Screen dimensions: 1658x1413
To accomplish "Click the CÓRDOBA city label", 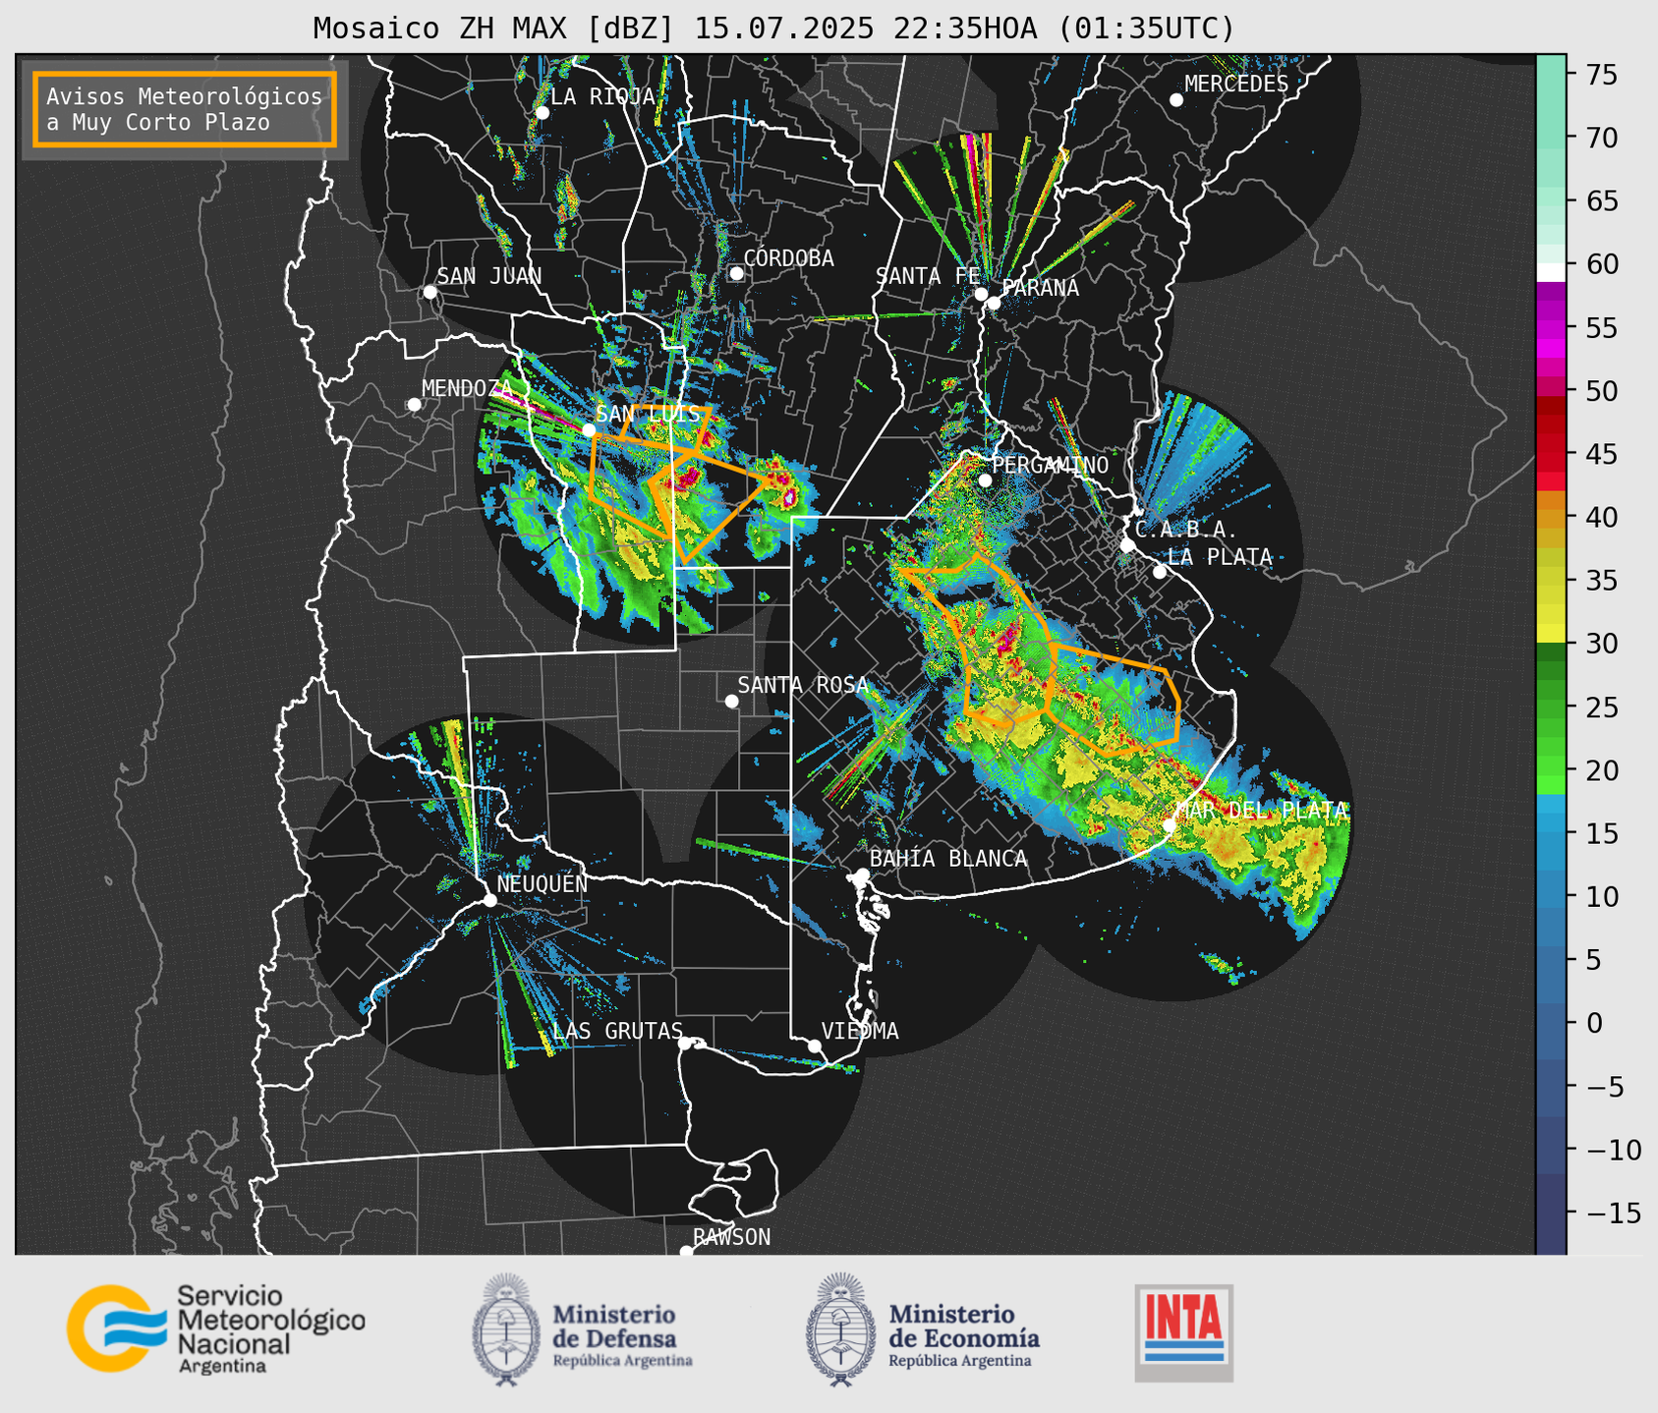I will point(788,258).
